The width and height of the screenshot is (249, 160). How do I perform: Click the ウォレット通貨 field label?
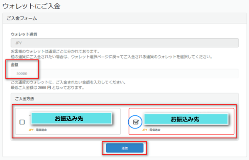click(x=24, y=34)
